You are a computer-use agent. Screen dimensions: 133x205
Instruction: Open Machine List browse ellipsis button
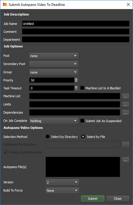(x=126, y=96)
